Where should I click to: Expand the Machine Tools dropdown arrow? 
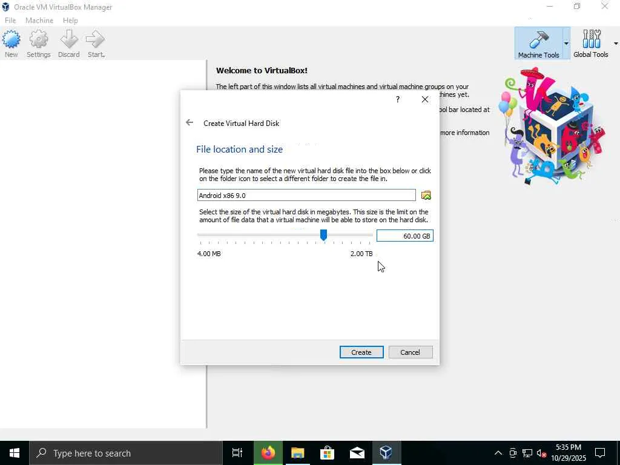tap(566, 44)
